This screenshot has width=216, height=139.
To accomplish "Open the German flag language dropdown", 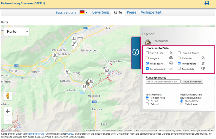I will [x=83, y=12].
